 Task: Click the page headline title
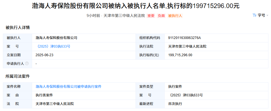coord(135,6)
